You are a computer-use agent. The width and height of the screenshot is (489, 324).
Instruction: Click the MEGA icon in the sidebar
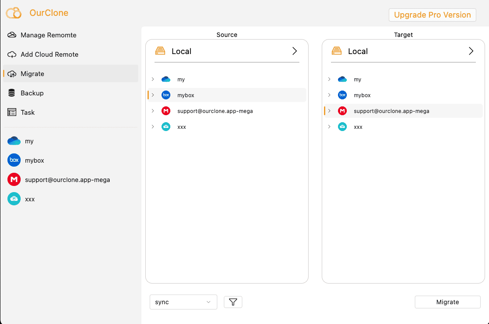point(14,179)
